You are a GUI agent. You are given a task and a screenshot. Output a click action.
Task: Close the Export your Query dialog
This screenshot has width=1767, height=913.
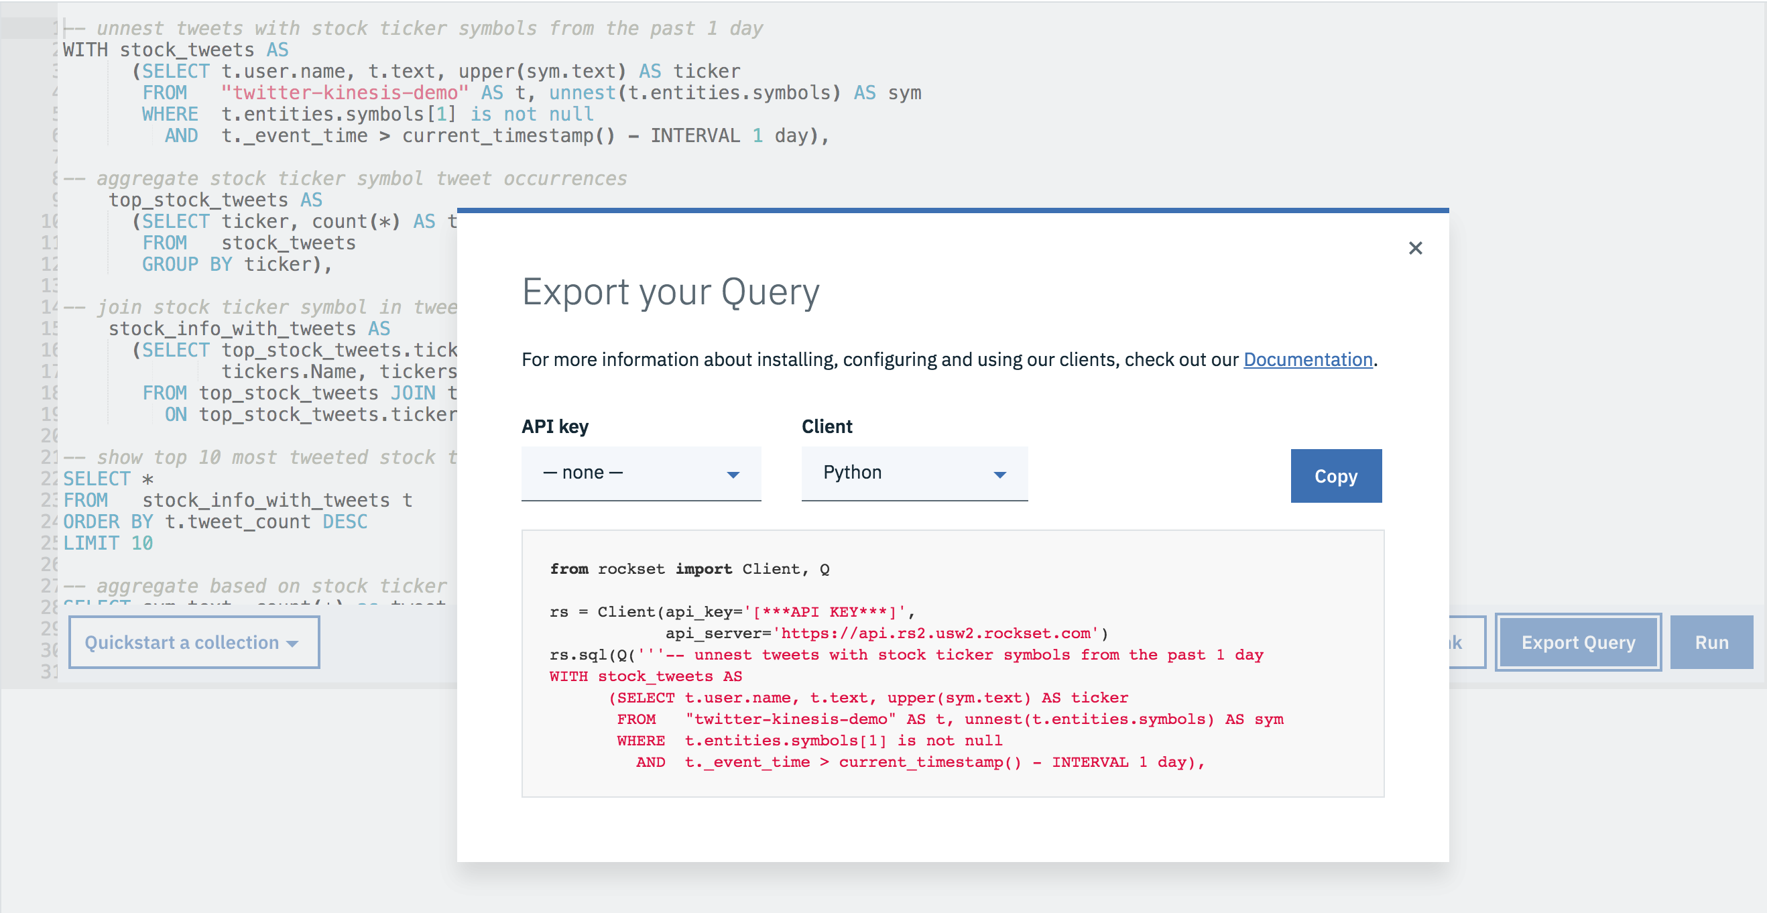tap(1415, 248)
